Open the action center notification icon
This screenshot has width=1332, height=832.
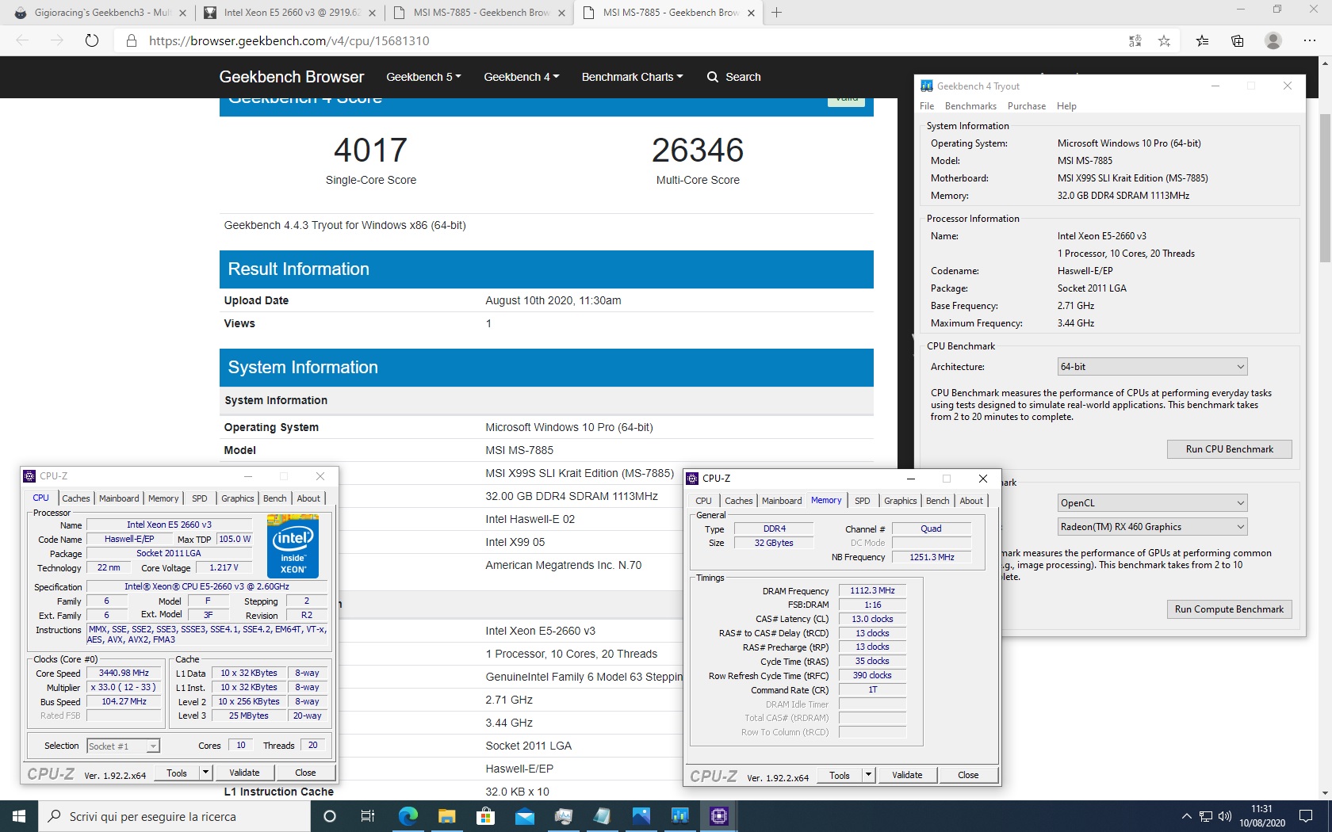tap(1306, 816)
